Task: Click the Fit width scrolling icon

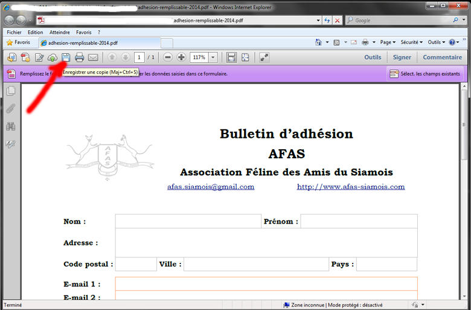Action: coord(231,57)
